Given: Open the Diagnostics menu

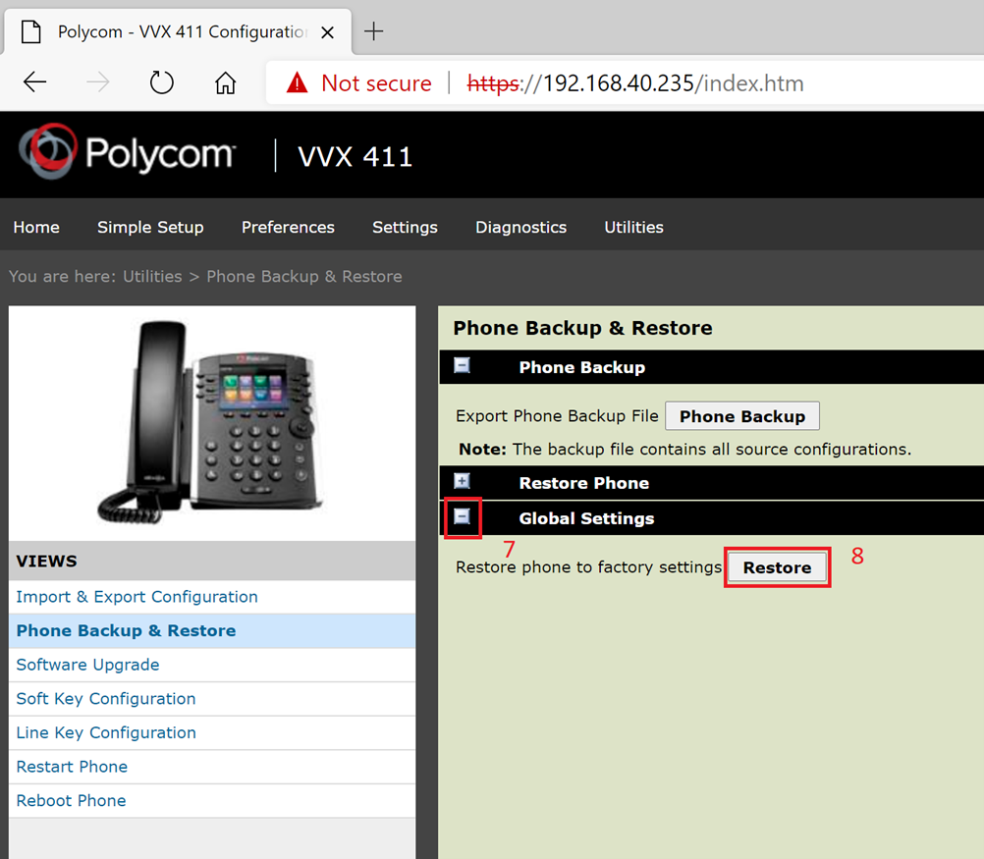Looking at the screenshot, I should (x=520, y=227).
